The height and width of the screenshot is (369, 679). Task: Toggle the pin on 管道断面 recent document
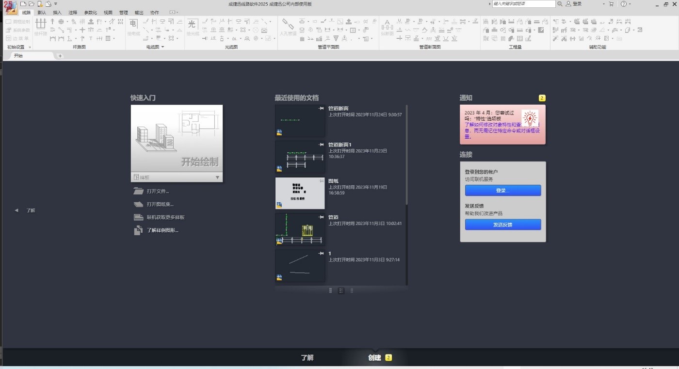pyautogui.click(x=321, y=109)
